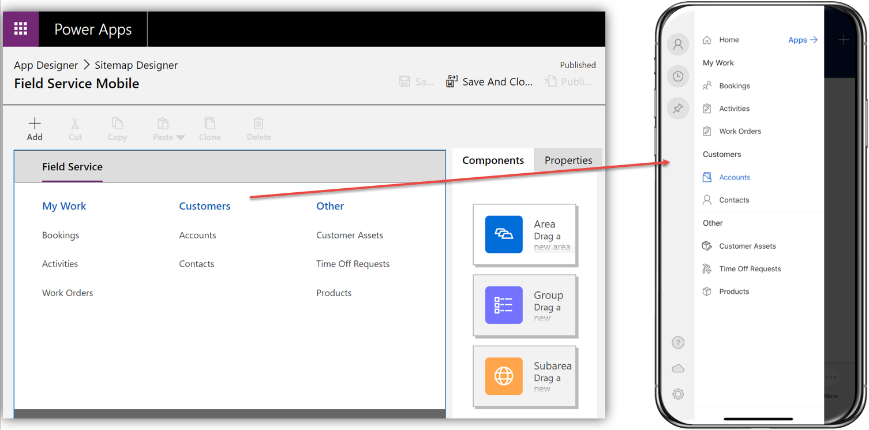Tap the help question mark icon on phone
Image resolution: width=869 pixels, height=430 pixels.
pyautogui.click(x=678, y=343)
